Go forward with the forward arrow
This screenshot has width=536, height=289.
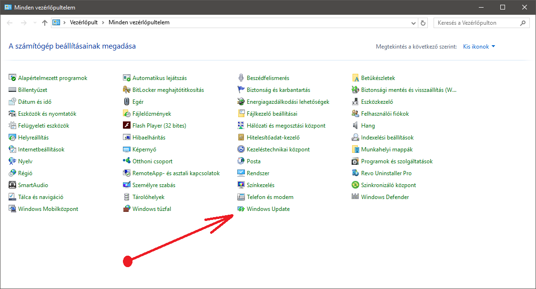click(24, 23)
